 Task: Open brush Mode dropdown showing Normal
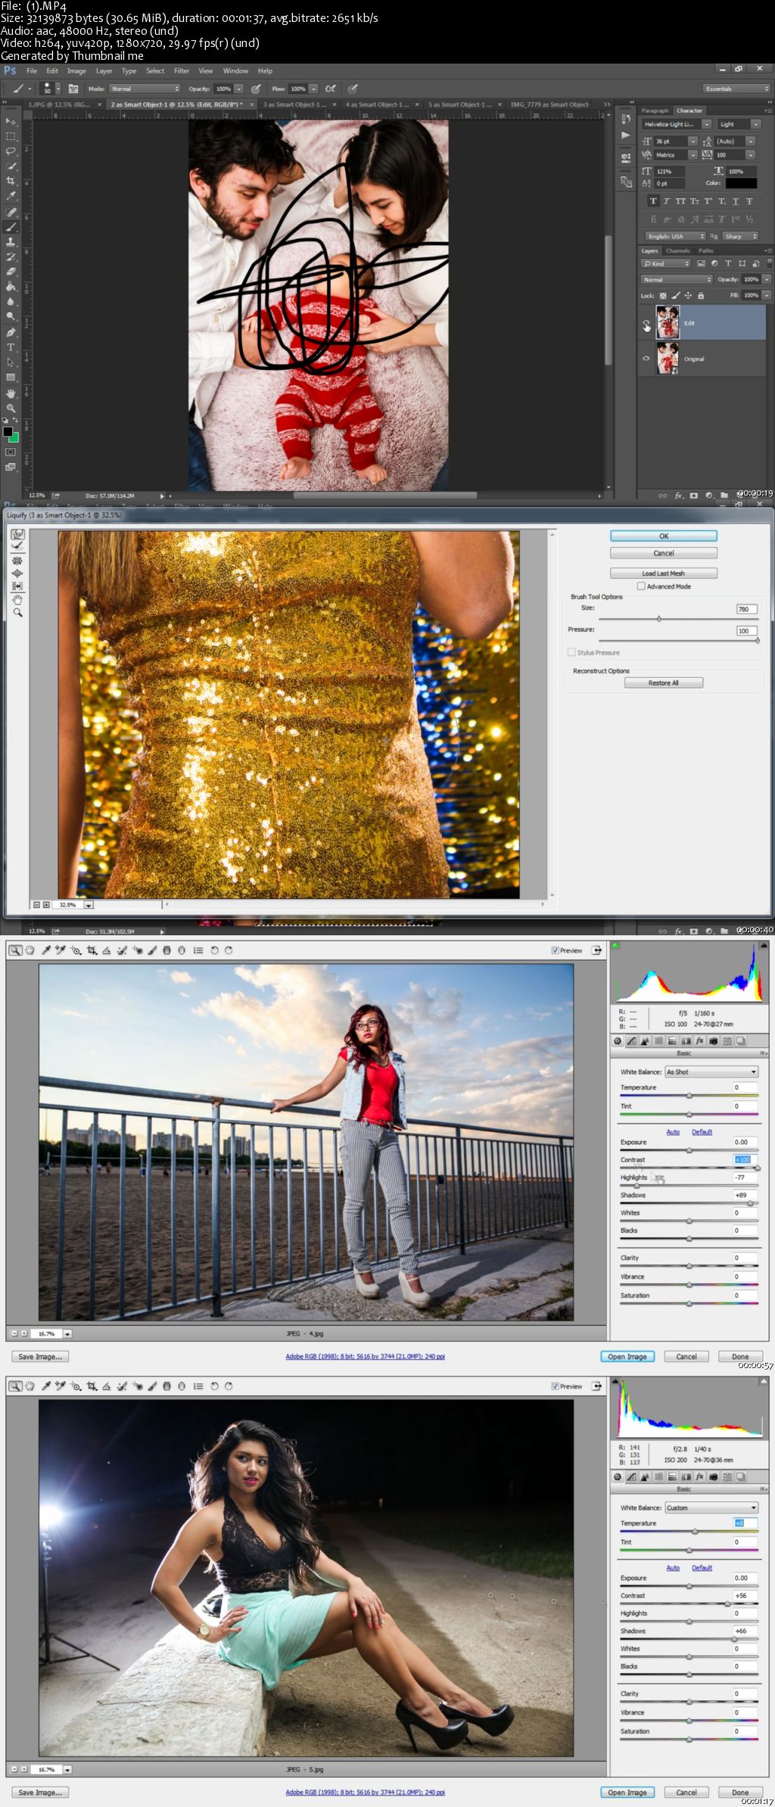pos(145,89)
